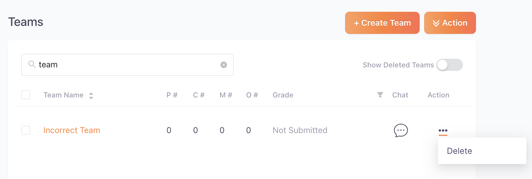Click the Not Submitted grade status
The width and height of the screenshot is (532, 179).
300,130
